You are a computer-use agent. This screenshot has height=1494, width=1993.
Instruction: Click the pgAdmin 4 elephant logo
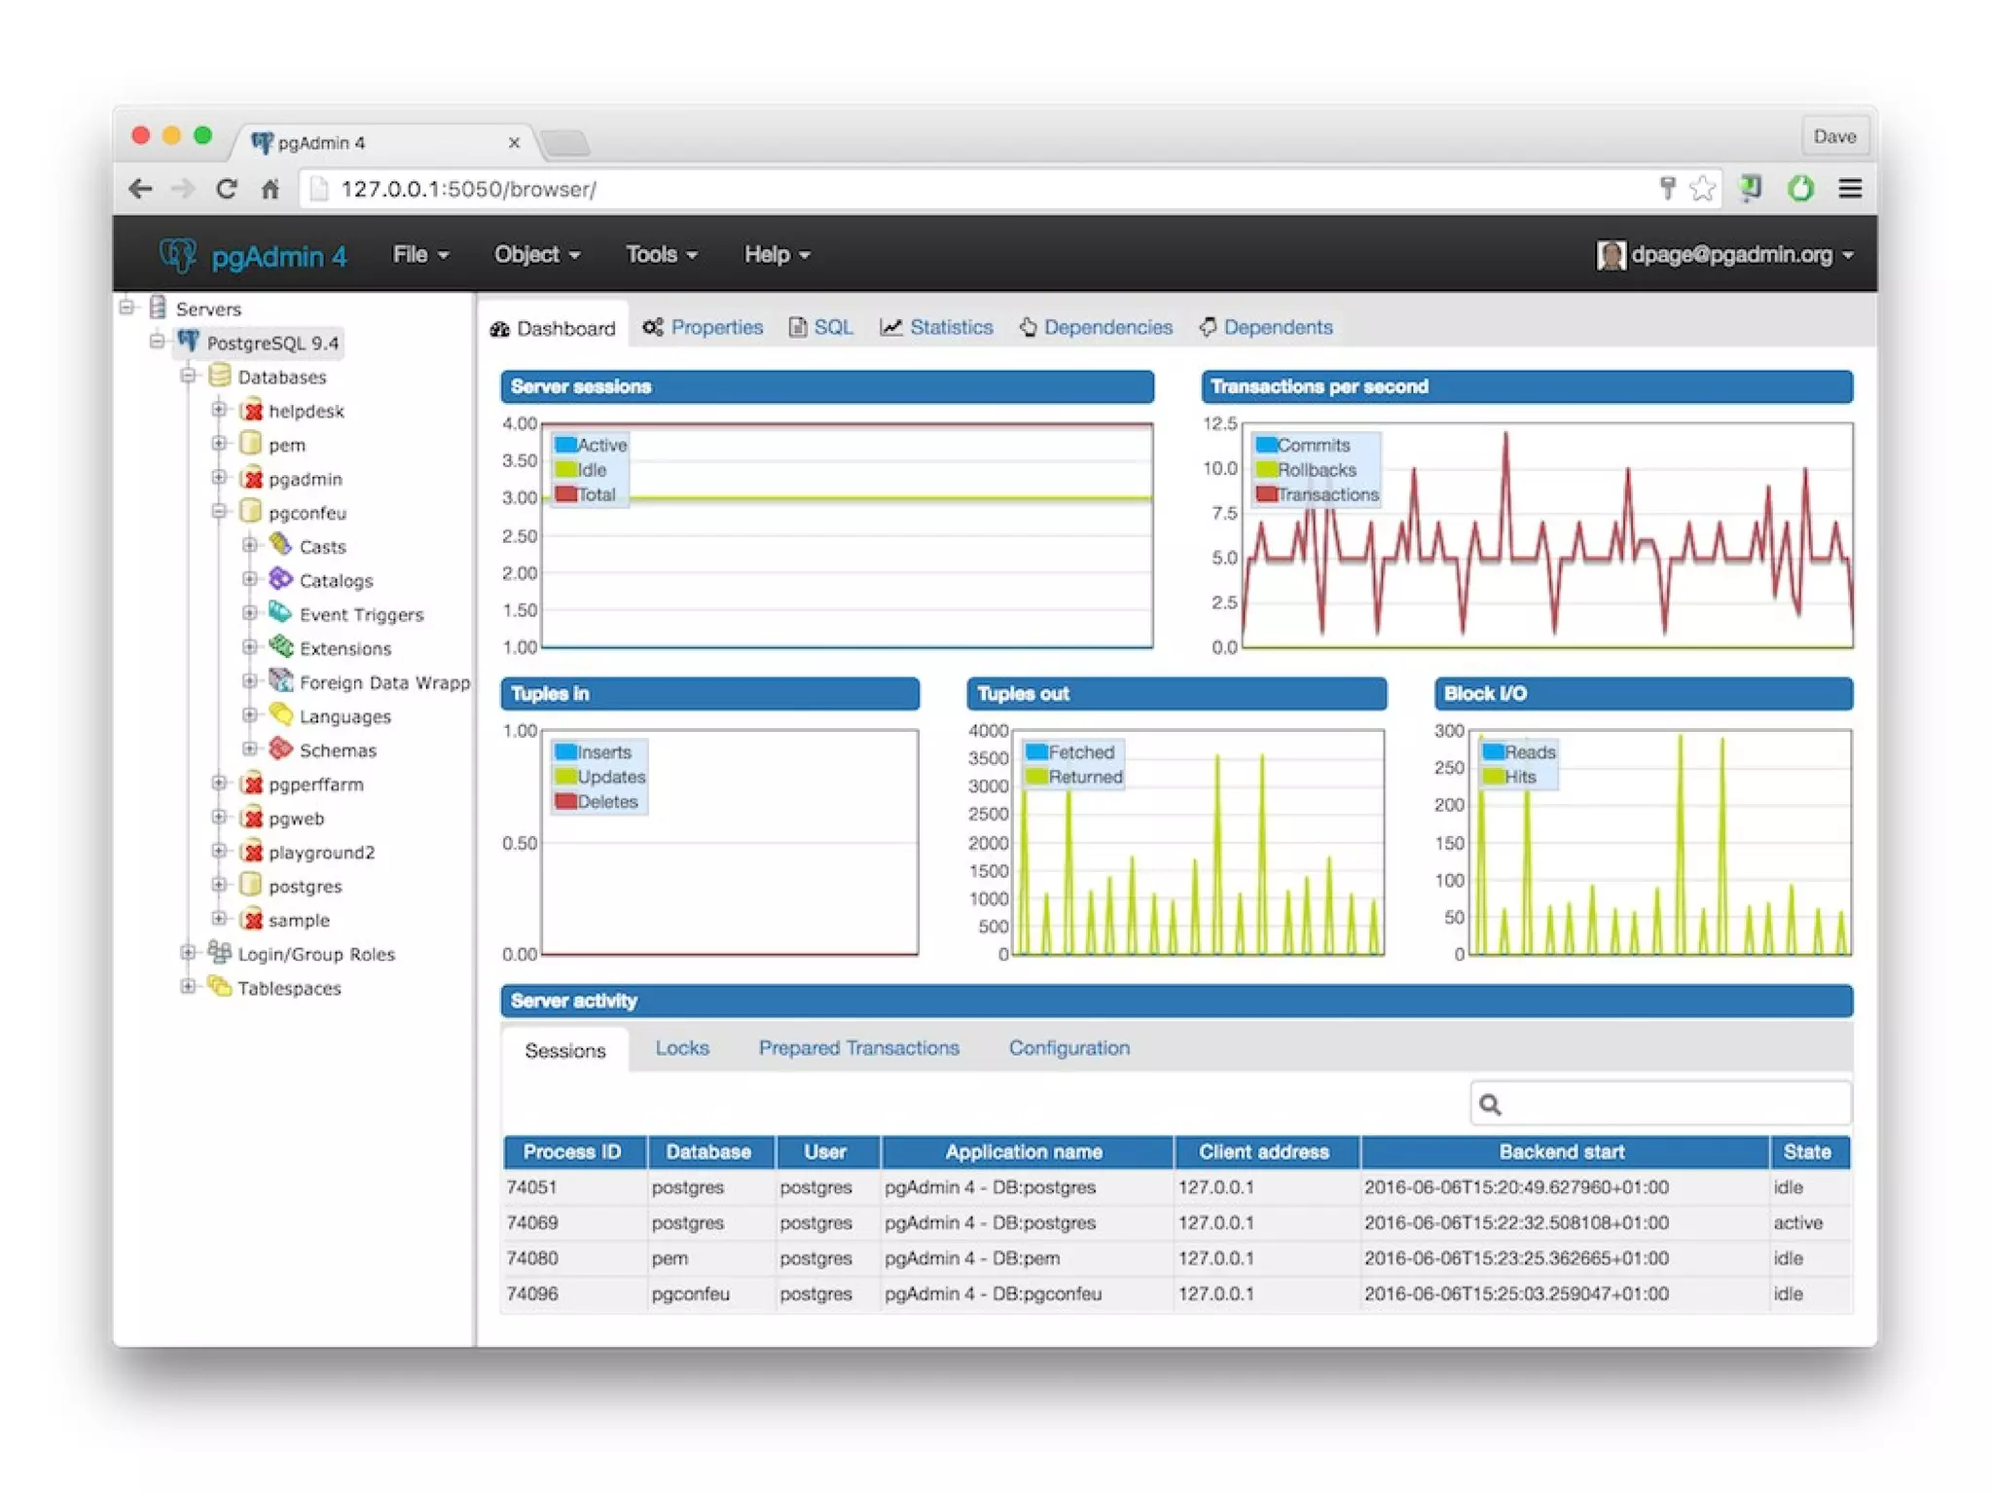178,255
